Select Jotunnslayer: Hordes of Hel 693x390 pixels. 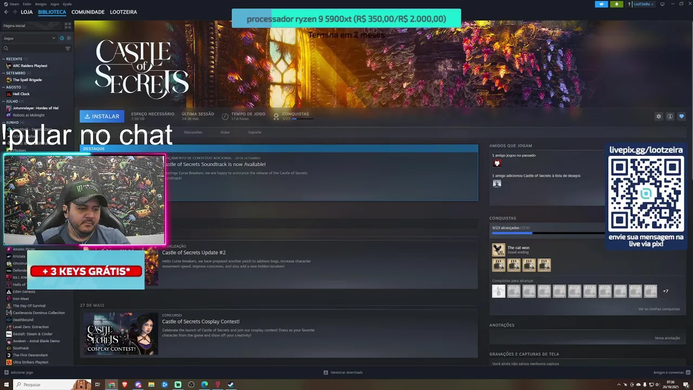35,108
